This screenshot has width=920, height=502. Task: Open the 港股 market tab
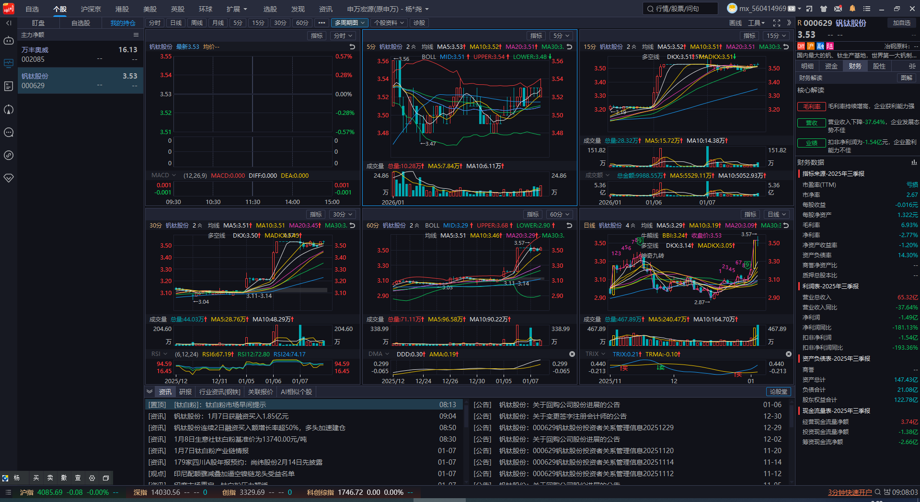tap(122, 9)
